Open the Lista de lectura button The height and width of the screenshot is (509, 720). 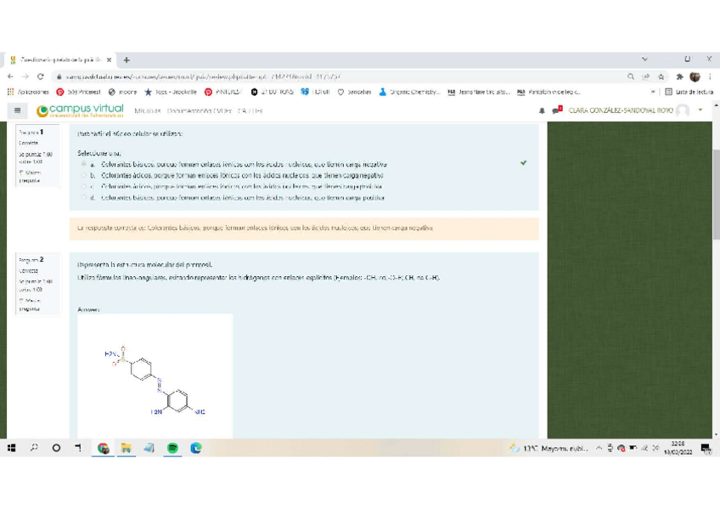(x=688, y=92)
